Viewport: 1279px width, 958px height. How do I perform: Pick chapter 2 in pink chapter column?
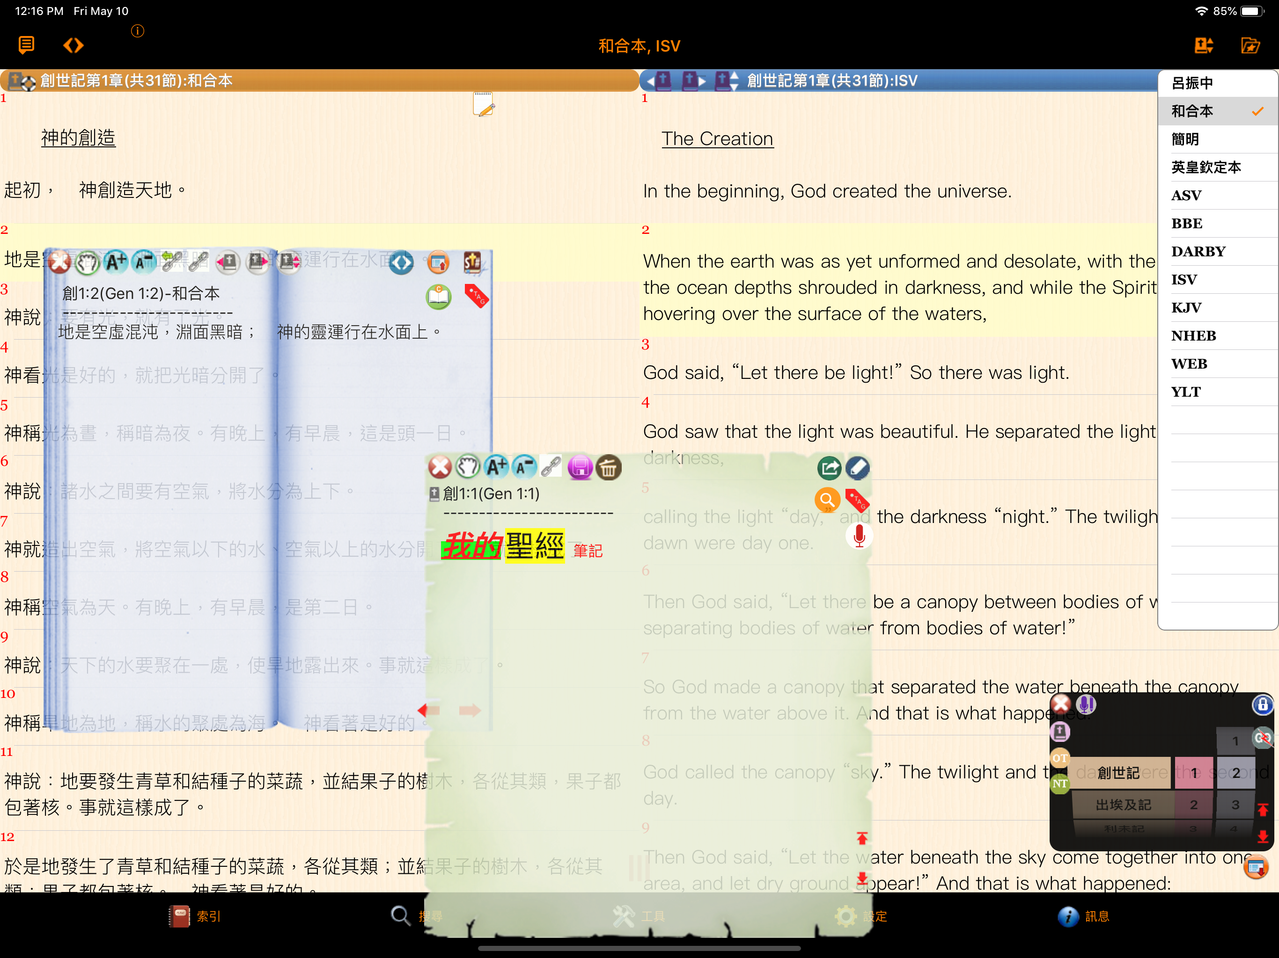[1193, 804]
